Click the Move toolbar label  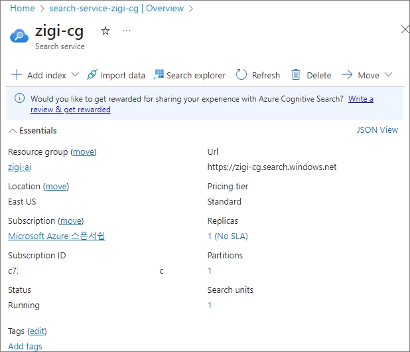click(x=368, y=75)
